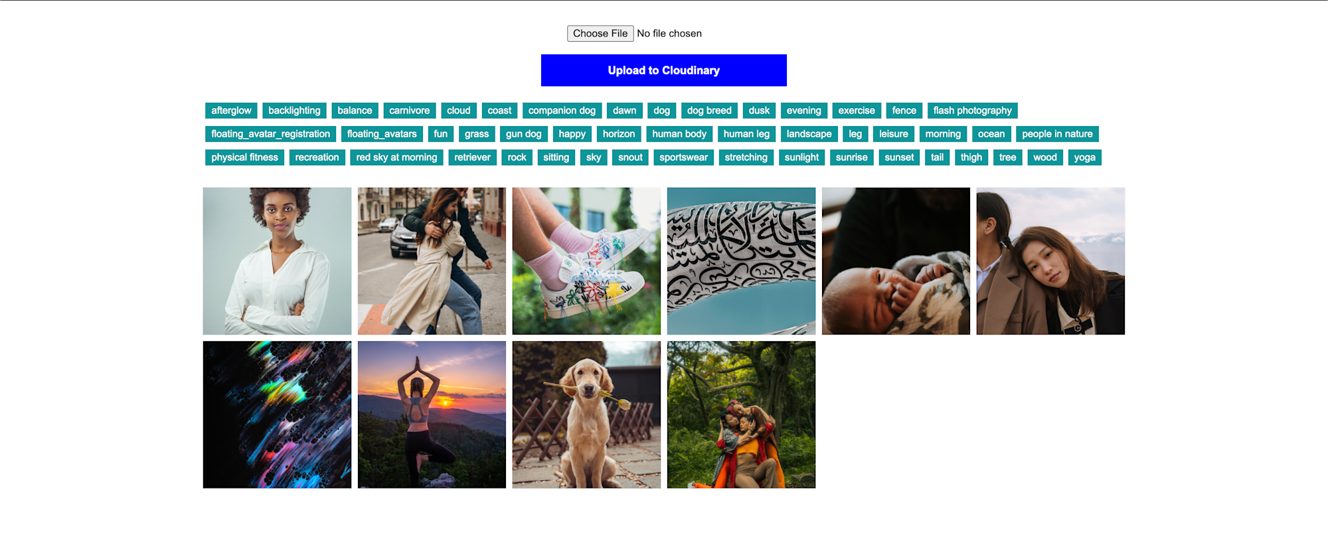The height and width of the screenshot is (543, 1328).
Task: Select the flash photography tag
Action: 972,111
